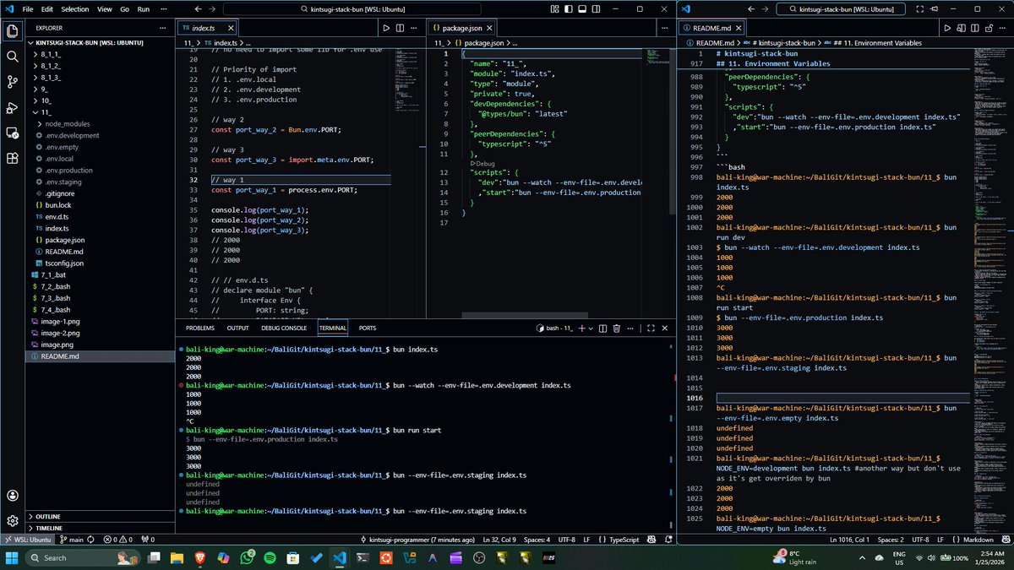Switch to the DEBUG CONSOLE tab
The width and height of the screenshot is (1014, 570).
(284, 328)
